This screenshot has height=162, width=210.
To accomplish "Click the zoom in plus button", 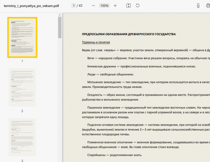I will [x=115, y=6].
